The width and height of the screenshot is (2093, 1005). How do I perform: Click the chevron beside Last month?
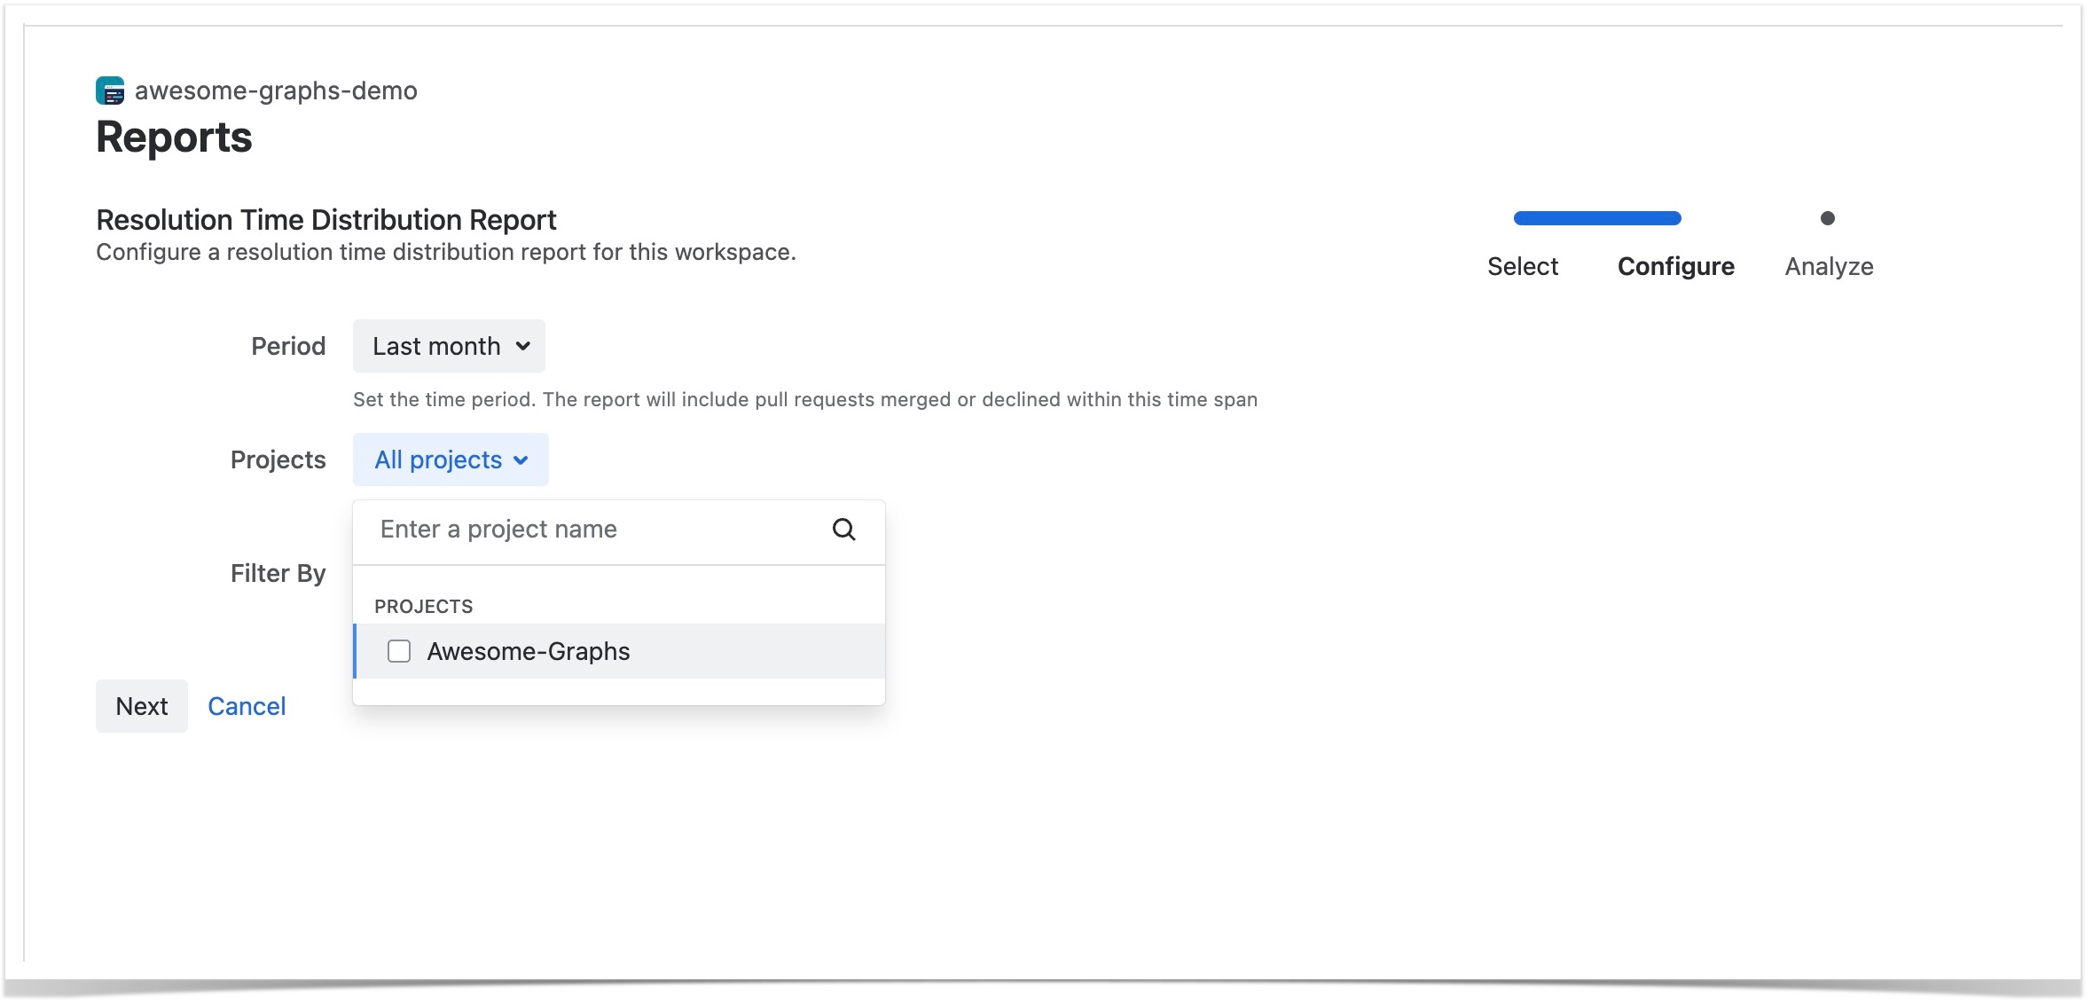pyautogui.click(x=523, y=346)
